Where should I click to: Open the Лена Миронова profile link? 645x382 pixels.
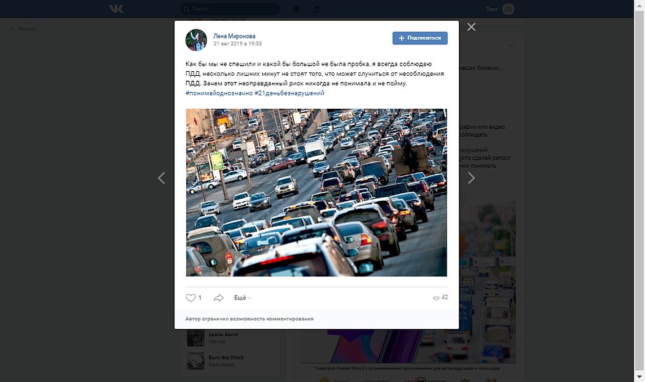click(x=234, y=36)
